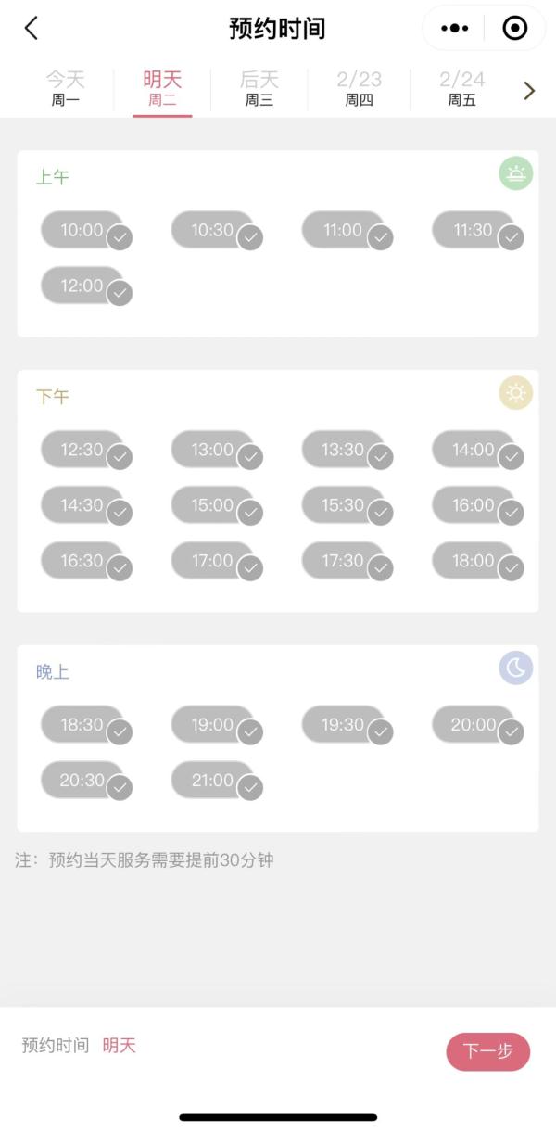Pick the 17:00 appointment time

(212, 561)
